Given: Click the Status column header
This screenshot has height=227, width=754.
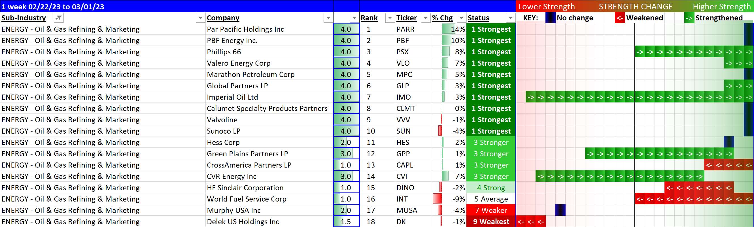Looking at the screenshot, I should click(x=478, y=18).
